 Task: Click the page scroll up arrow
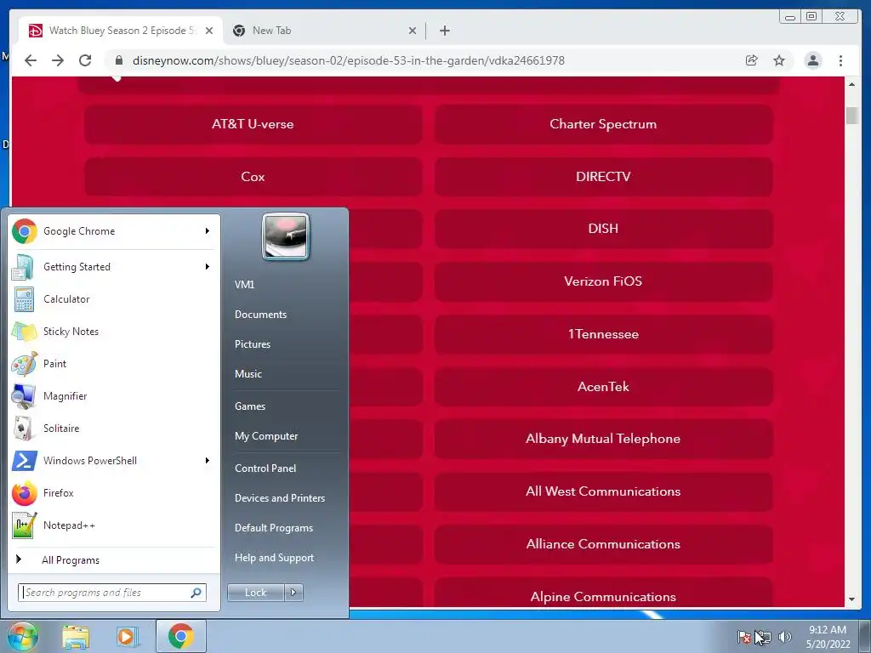(x=851, y=84)
